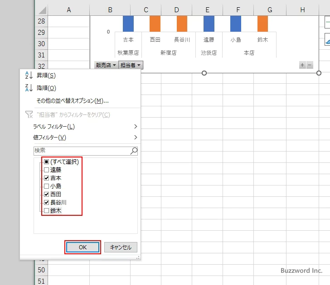Viewport: 330px width, 285px height.
Task: Click the 遠藤 chart axis label
Action: click(x=209, y=40)
